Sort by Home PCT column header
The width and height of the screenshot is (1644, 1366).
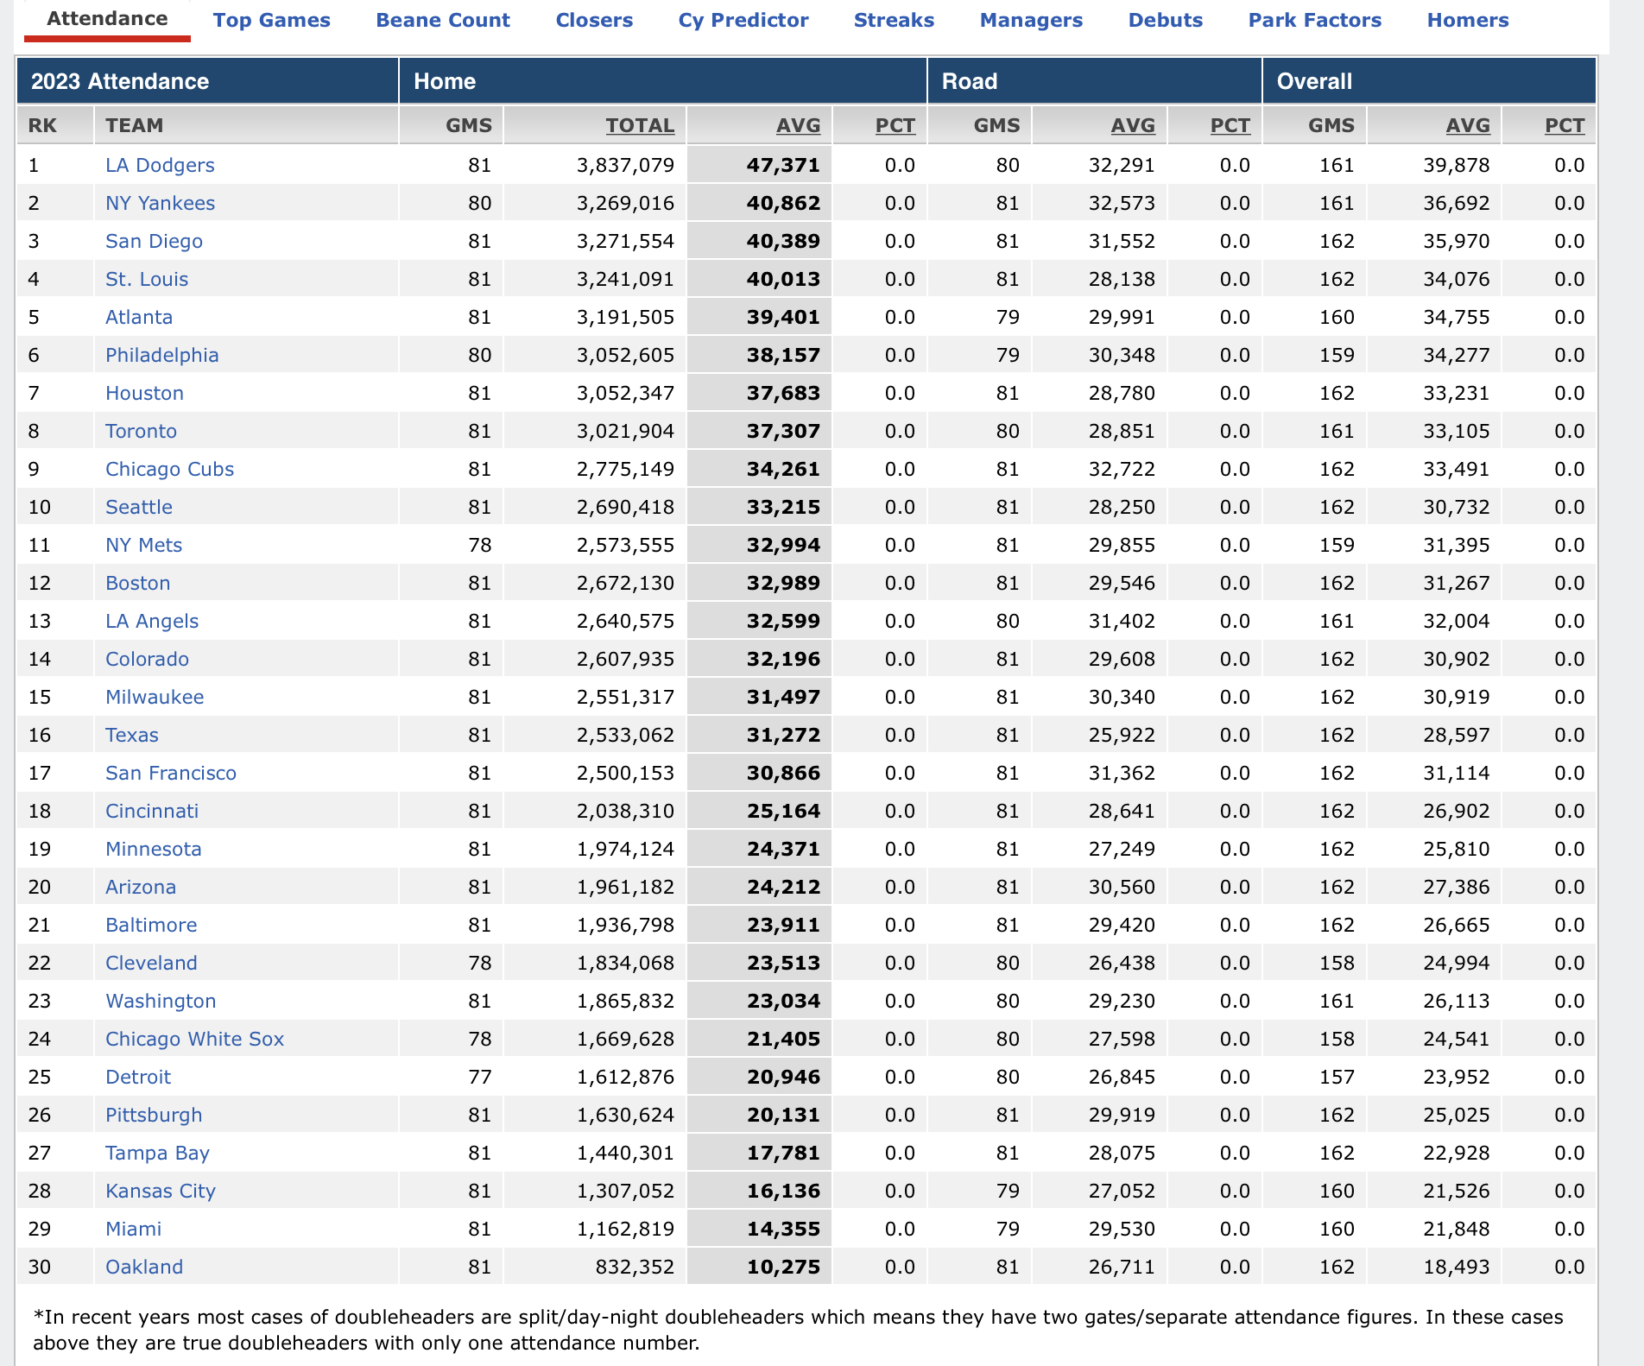tap(895, 126)
